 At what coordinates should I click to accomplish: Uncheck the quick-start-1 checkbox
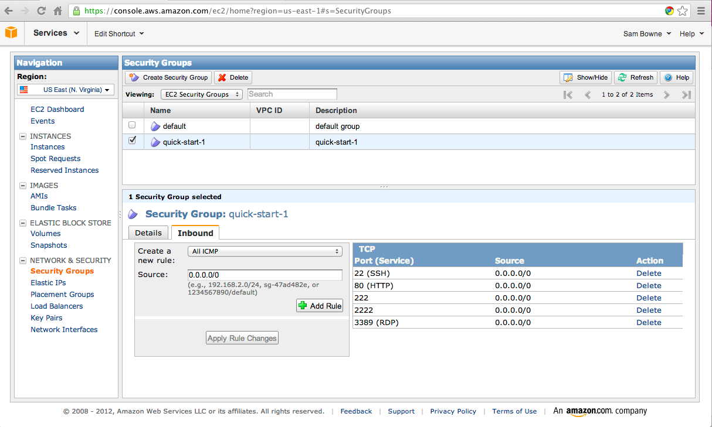point(132,140)
